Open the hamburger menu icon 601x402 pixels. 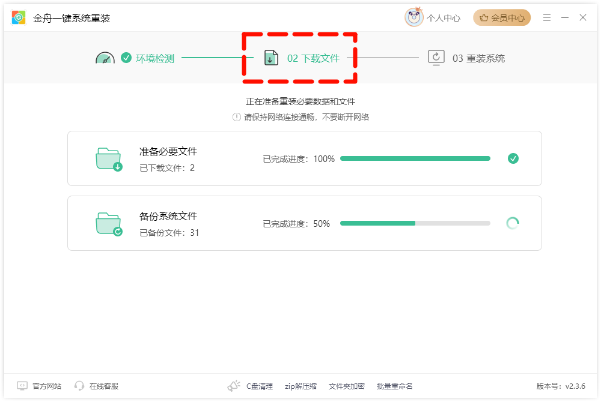(x=546, y=17)
